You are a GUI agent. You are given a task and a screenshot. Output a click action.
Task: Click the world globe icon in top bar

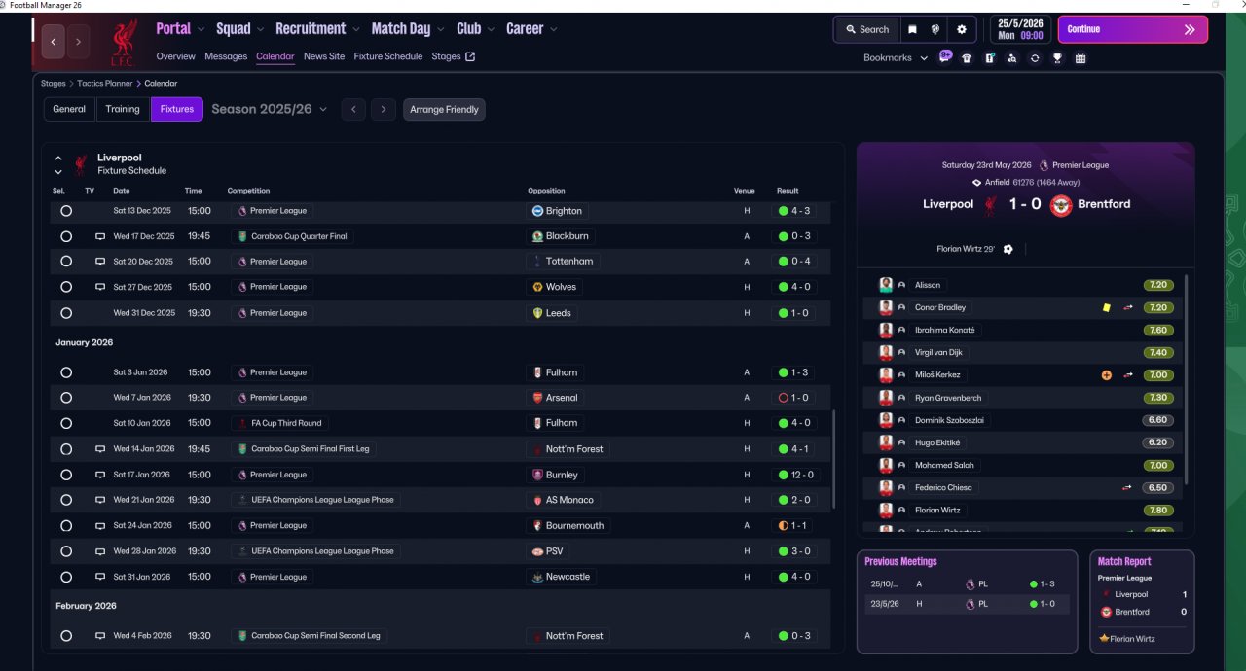[x=935, y=29]
